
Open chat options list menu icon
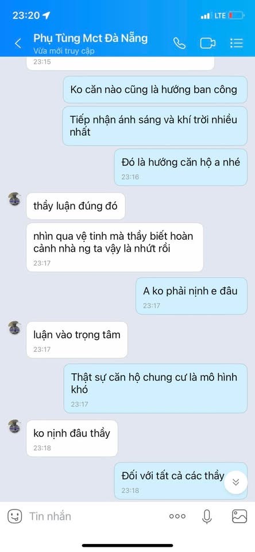(x=237, y=43)
